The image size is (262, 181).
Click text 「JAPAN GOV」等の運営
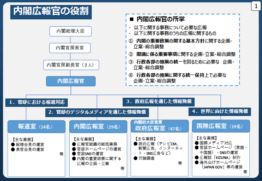(x=222, y=167)
